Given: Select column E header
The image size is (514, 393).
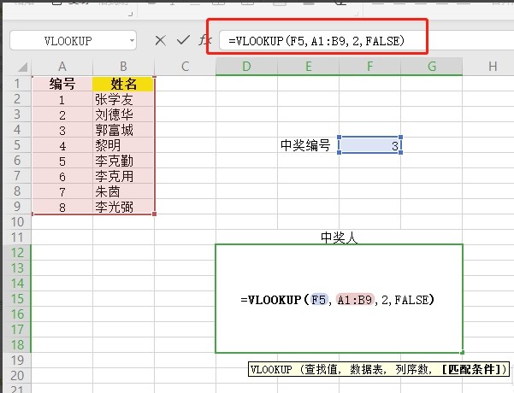Looking at the screenshot, I should pos(308,67).
